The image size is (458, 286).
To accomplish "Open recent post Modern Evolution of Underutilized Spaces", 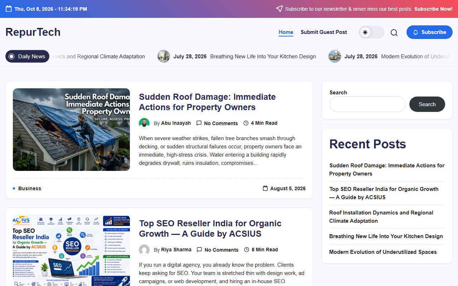I will tap(383, 252).
